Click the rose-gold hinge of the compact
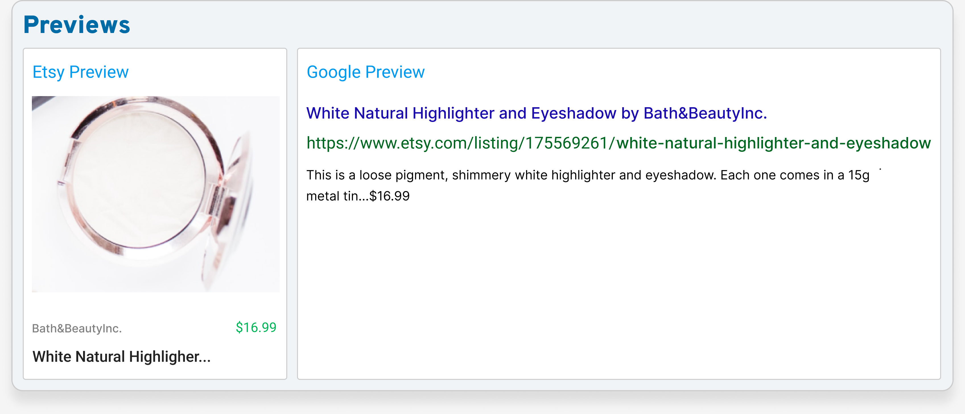This screenshot has width=965, height=414. pos(216,200)
